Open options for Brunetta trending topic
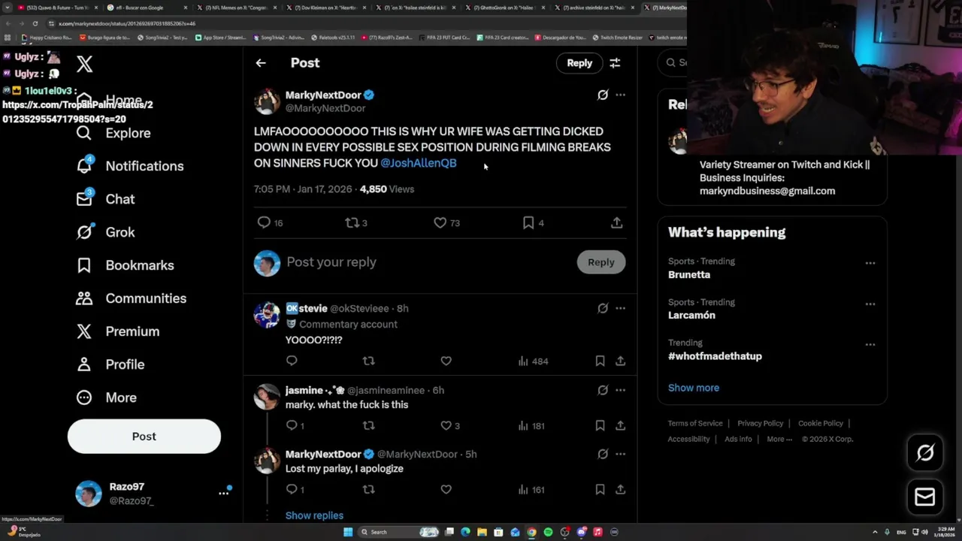 pyautogui.click(x=870, y=263)
